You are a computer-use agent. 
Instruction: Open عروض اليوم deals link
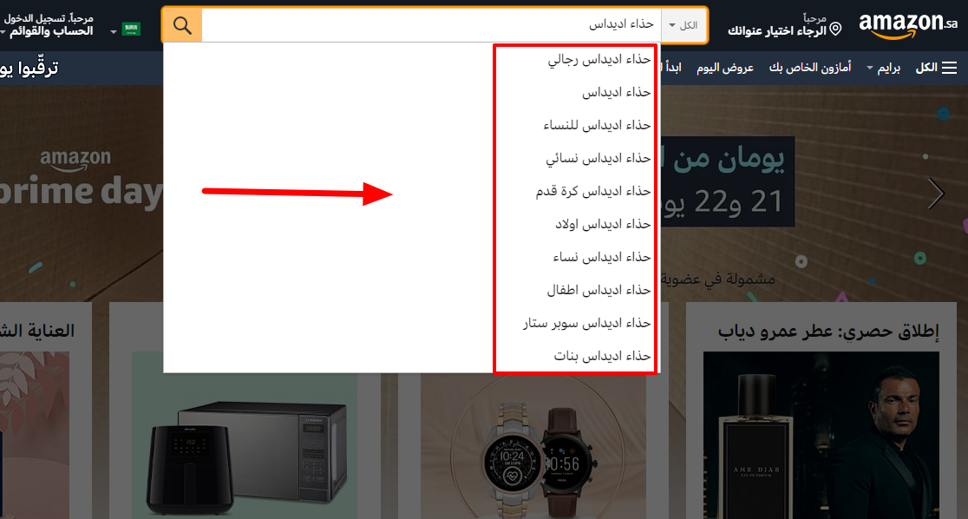[725, 68]
